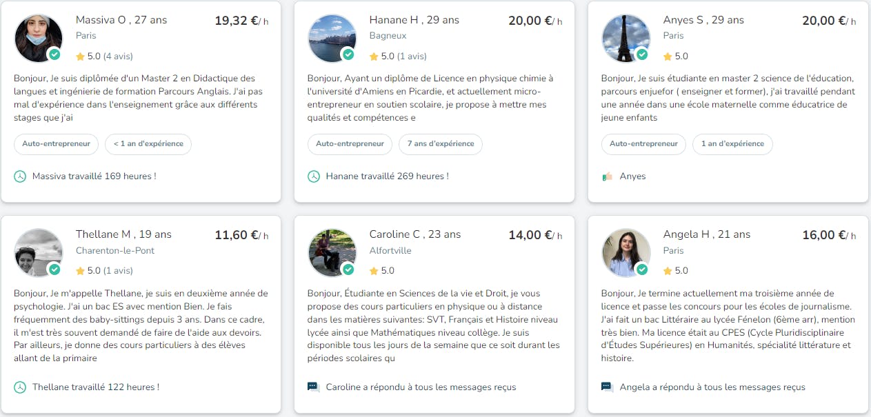Click the clock icon in Thellane's card
The image size is (871, 417).
coord(20,387)
